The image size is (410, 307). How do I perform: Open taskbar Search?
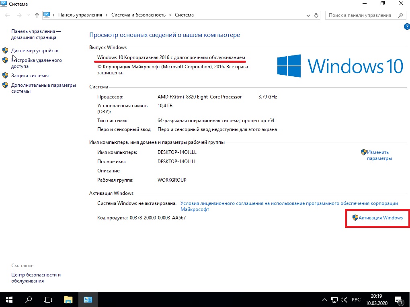click(x=29, y=299)
